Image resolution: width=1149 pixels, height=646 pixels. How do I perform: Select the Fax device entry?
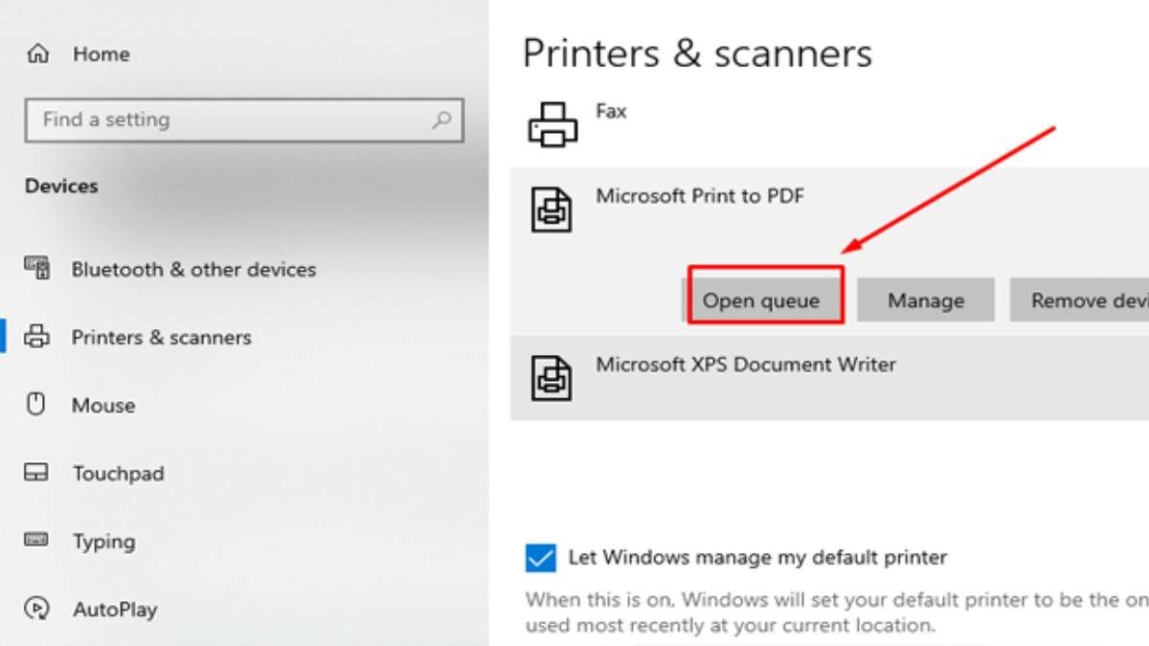611,112
